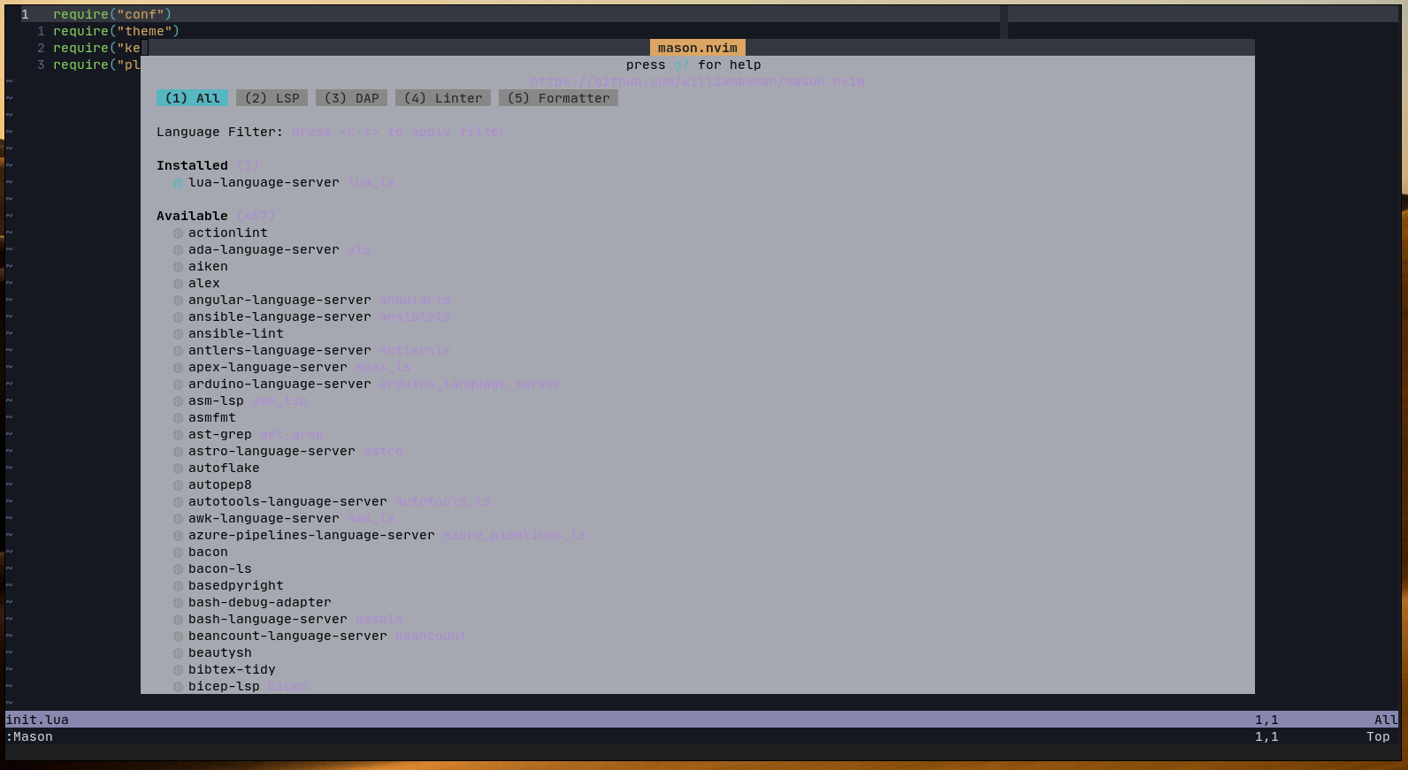Click the package icon beside antlers-language-server
Image resolution: width=1408 pixels, height=770 pixels.
coord(178,351)
